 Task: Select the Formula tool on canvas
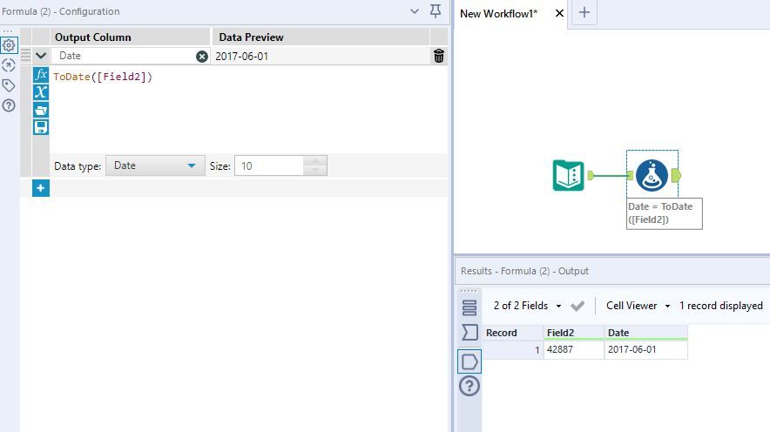pos(652,175)
